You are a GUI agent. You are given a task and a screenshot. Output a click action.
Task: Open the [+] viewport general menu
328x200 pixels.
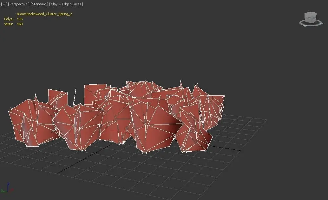(4, 4)
